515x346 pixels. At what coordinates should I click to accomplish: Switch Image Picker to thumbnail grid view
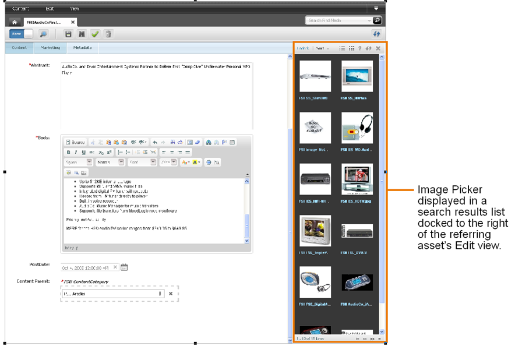(x=351, y=48)
